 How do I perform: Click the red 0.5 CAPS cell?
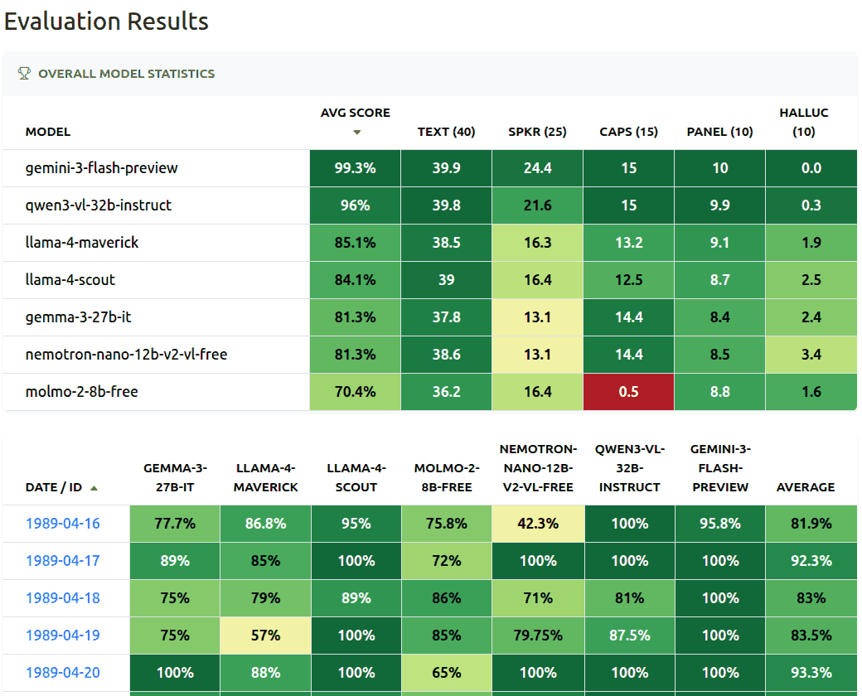[628, 392]
